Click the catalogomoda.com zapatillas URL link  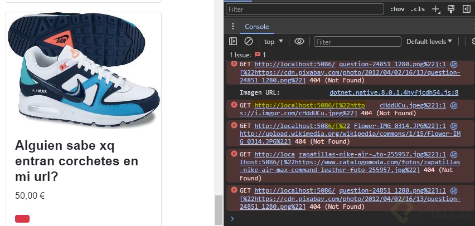pos(350,162)
